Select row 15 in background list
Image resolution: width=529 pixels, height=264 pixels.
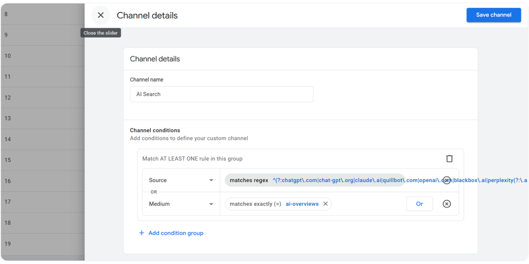click(42, 160)
